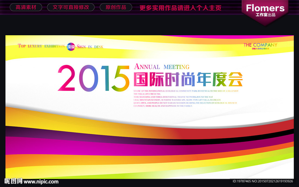
Task: Click the large 2015 number
Action: tap(93, 78)
